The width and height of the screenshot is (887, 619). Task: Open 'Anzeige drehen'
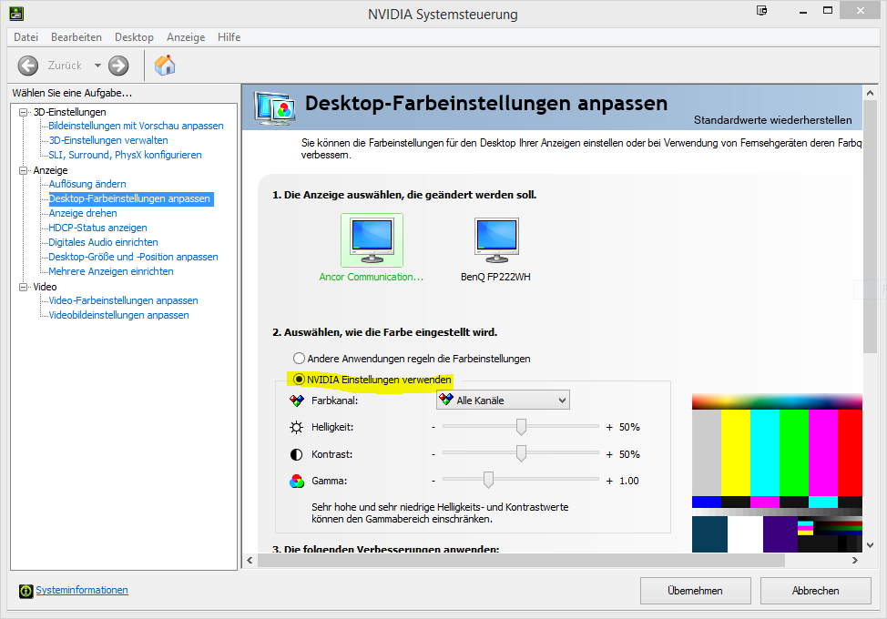[x=83, y=213]
